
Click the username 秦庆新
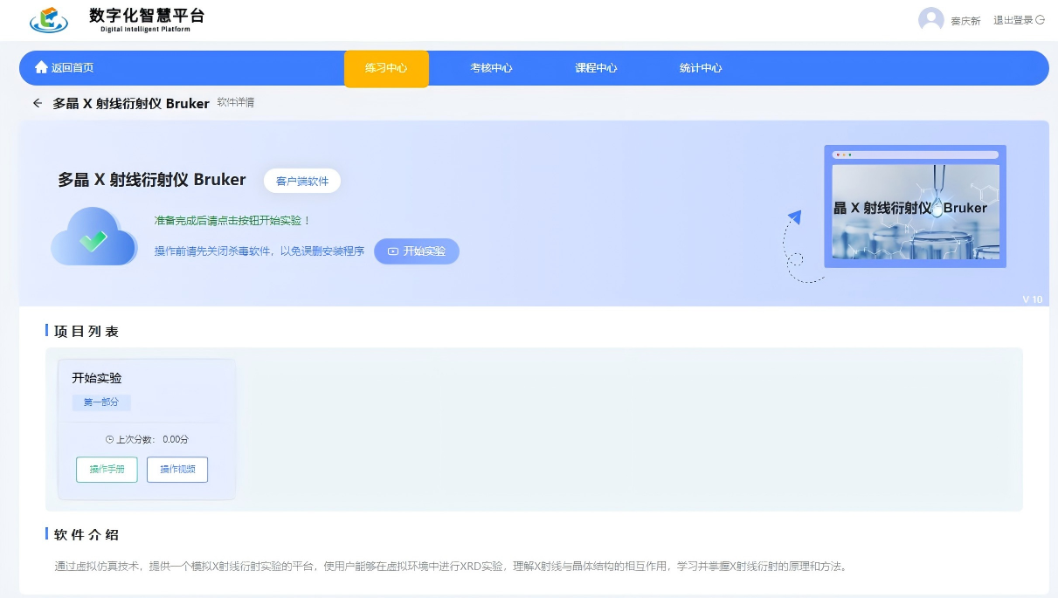pyautogui.click(x=965, y=21)
